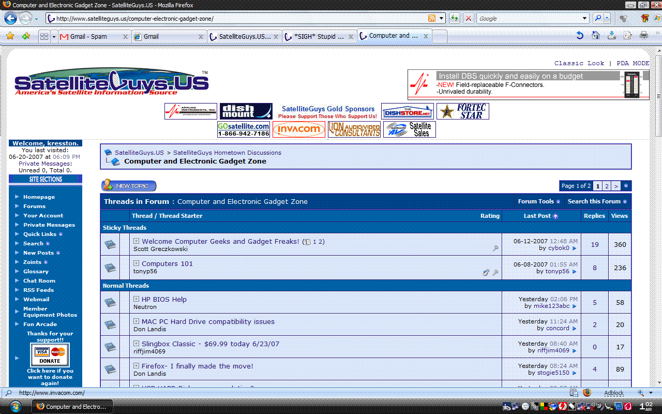Click the downloads toolbar icon

(612, 36)
